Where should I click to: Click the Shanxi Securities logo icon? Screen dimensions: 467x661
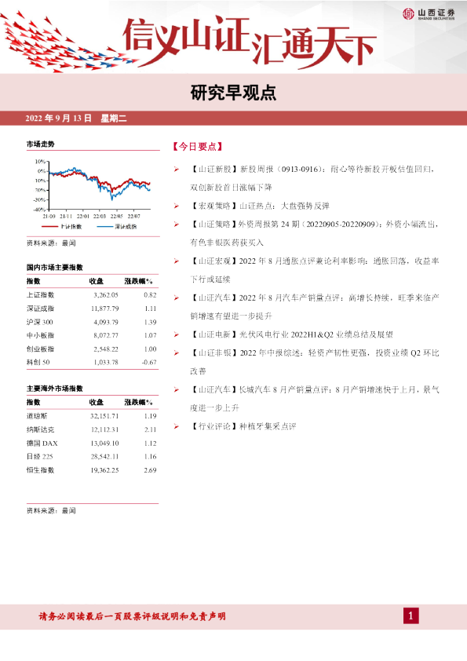coord(408,14)
